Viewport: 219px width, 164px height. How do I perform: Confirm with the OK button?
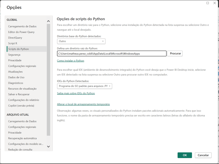coord(185,155)
